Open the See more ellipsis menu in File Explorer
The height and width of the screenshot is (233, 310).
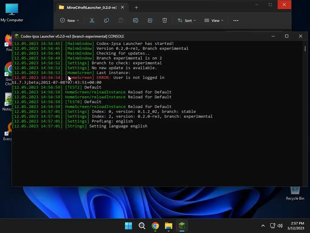(x=236, y=20)
